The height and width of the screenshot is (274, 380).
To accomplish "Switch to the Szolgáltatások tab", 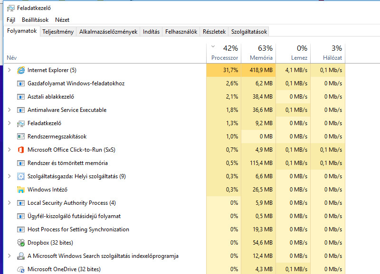I will [249, 32].
